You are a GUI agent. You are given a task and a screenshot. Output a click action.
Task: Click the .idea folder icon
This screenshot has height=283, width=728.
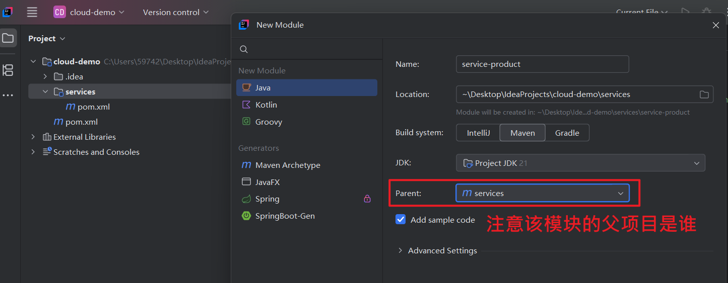point(58,76)
